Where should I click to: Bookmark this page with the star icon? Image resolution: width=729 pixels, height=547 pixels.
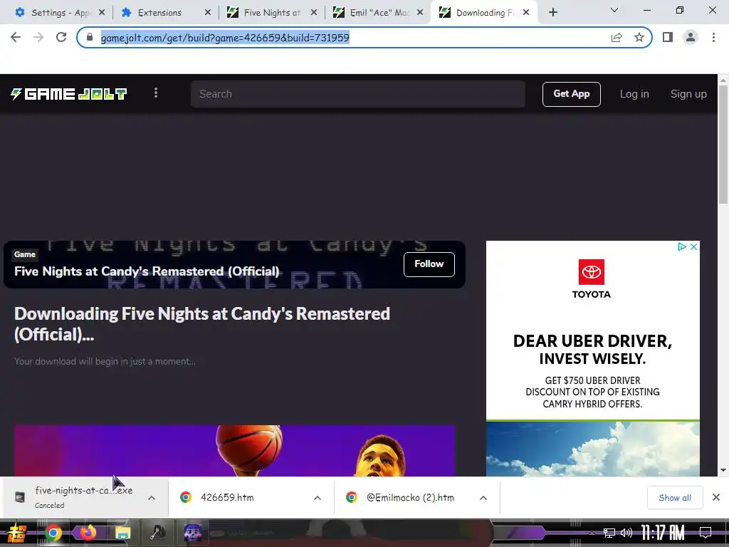[x=639, y=37]
